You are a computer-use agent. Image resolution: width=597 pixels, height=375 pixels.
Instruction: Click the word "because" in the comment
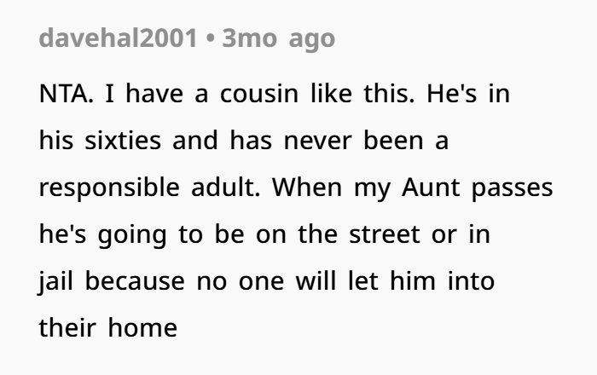point(135,281)
